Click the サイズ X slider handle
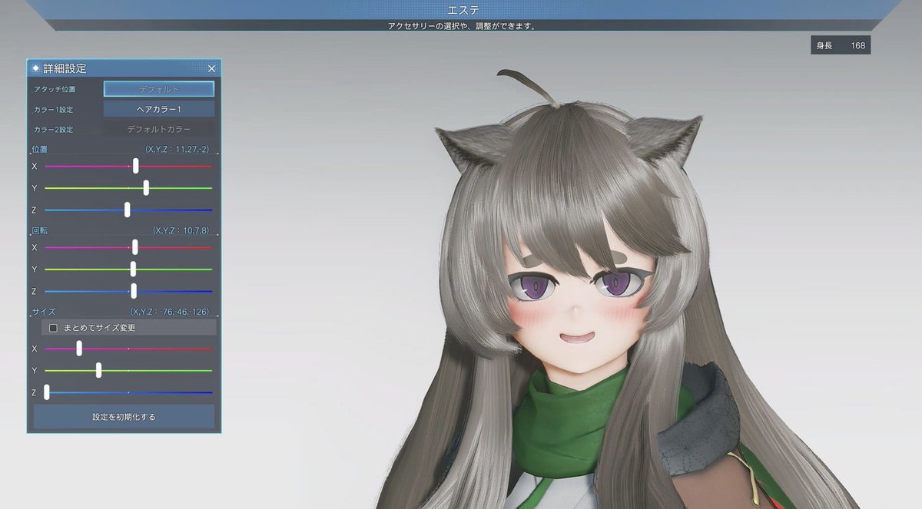 point(79,349)
